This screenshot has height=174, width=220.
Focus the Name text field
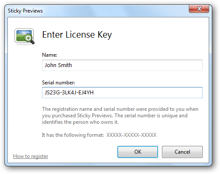point(122,65)
